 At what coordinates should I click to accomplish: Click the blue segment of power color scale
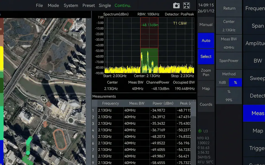pos(2,152)
